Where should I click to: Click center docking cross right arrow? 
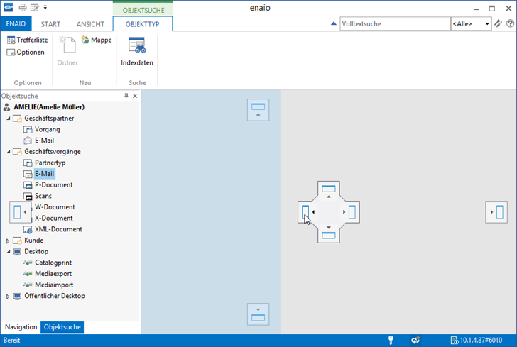(x=350, y=211)
